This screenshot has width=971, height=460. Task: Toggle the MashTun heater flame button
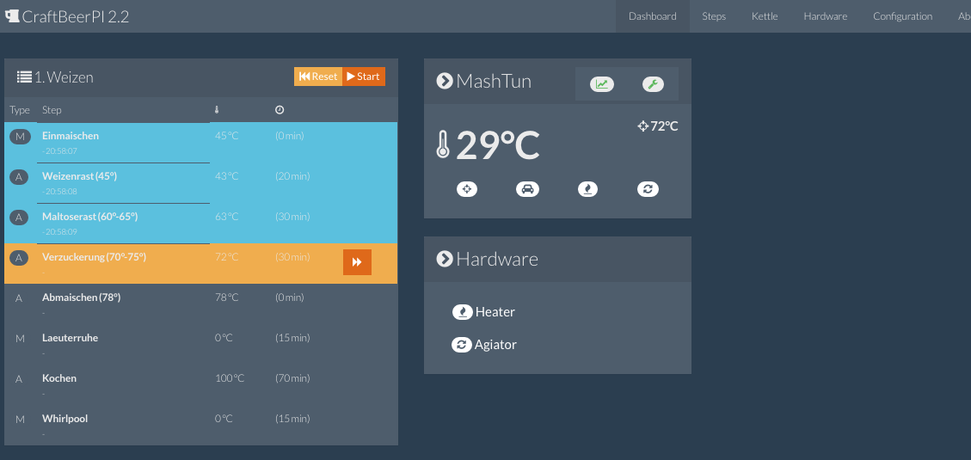(587, 189)
